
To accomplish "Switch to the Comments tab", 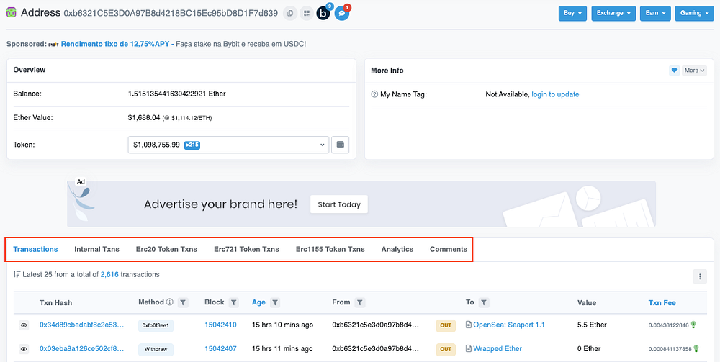I will [x=449, y=249].
